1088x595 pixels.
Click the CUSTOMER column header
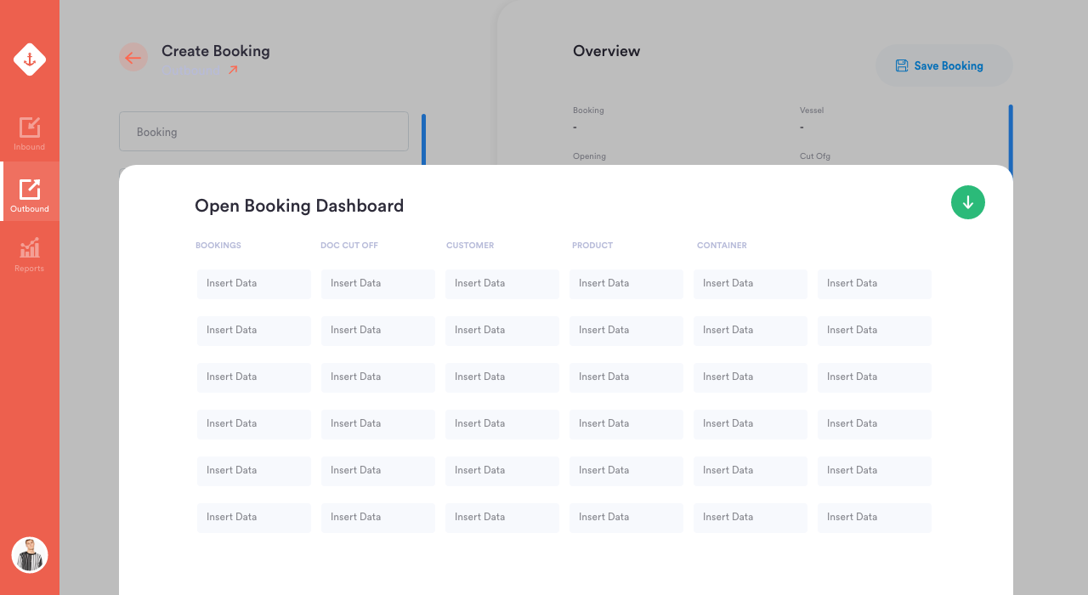point(470,246)
